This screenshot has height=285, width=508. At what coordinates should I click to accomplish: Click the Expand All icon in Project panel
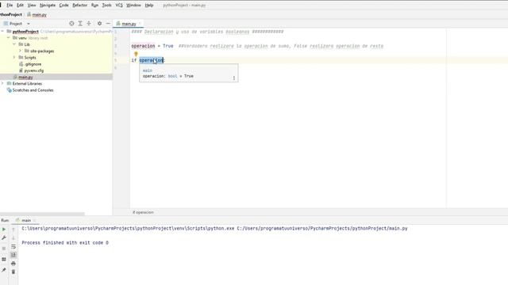(80, 24)
